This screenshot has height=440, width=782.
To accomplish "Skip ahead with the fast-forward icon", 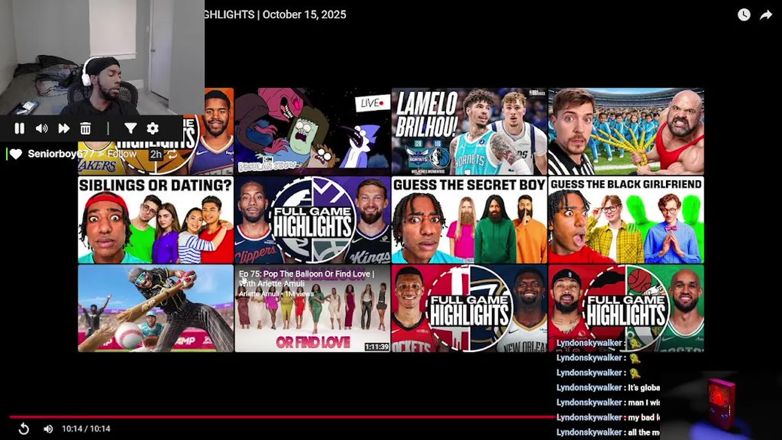I will (64, 128).
